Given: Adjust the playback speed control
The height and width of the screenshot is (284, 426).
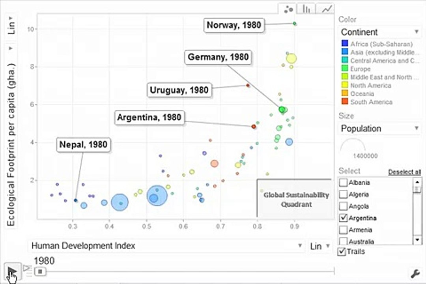Looking at the screenshot, I should pos(27,271).
